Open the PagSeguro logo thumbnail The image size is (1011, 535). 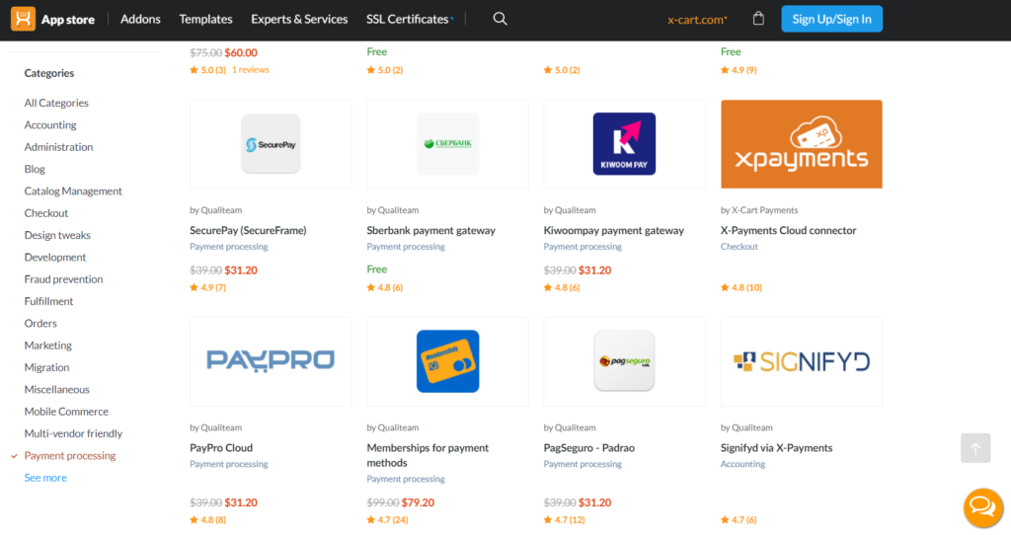point(624,361)
